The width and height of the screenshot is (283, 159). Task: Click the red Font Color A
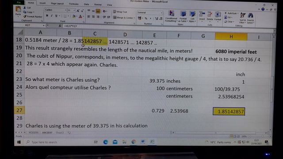pyautogui.click(x=80, y=17)
